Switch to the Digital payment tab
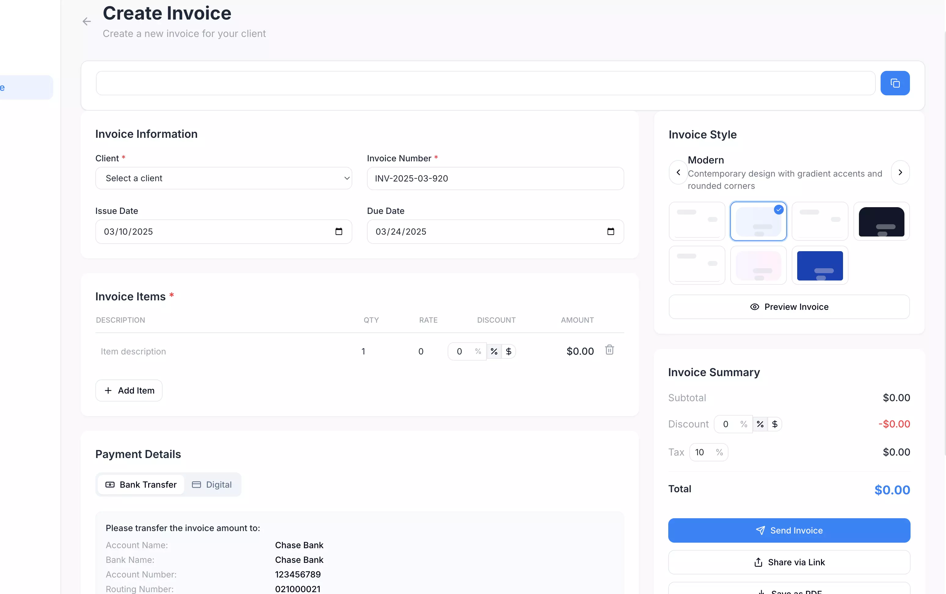 212,484
